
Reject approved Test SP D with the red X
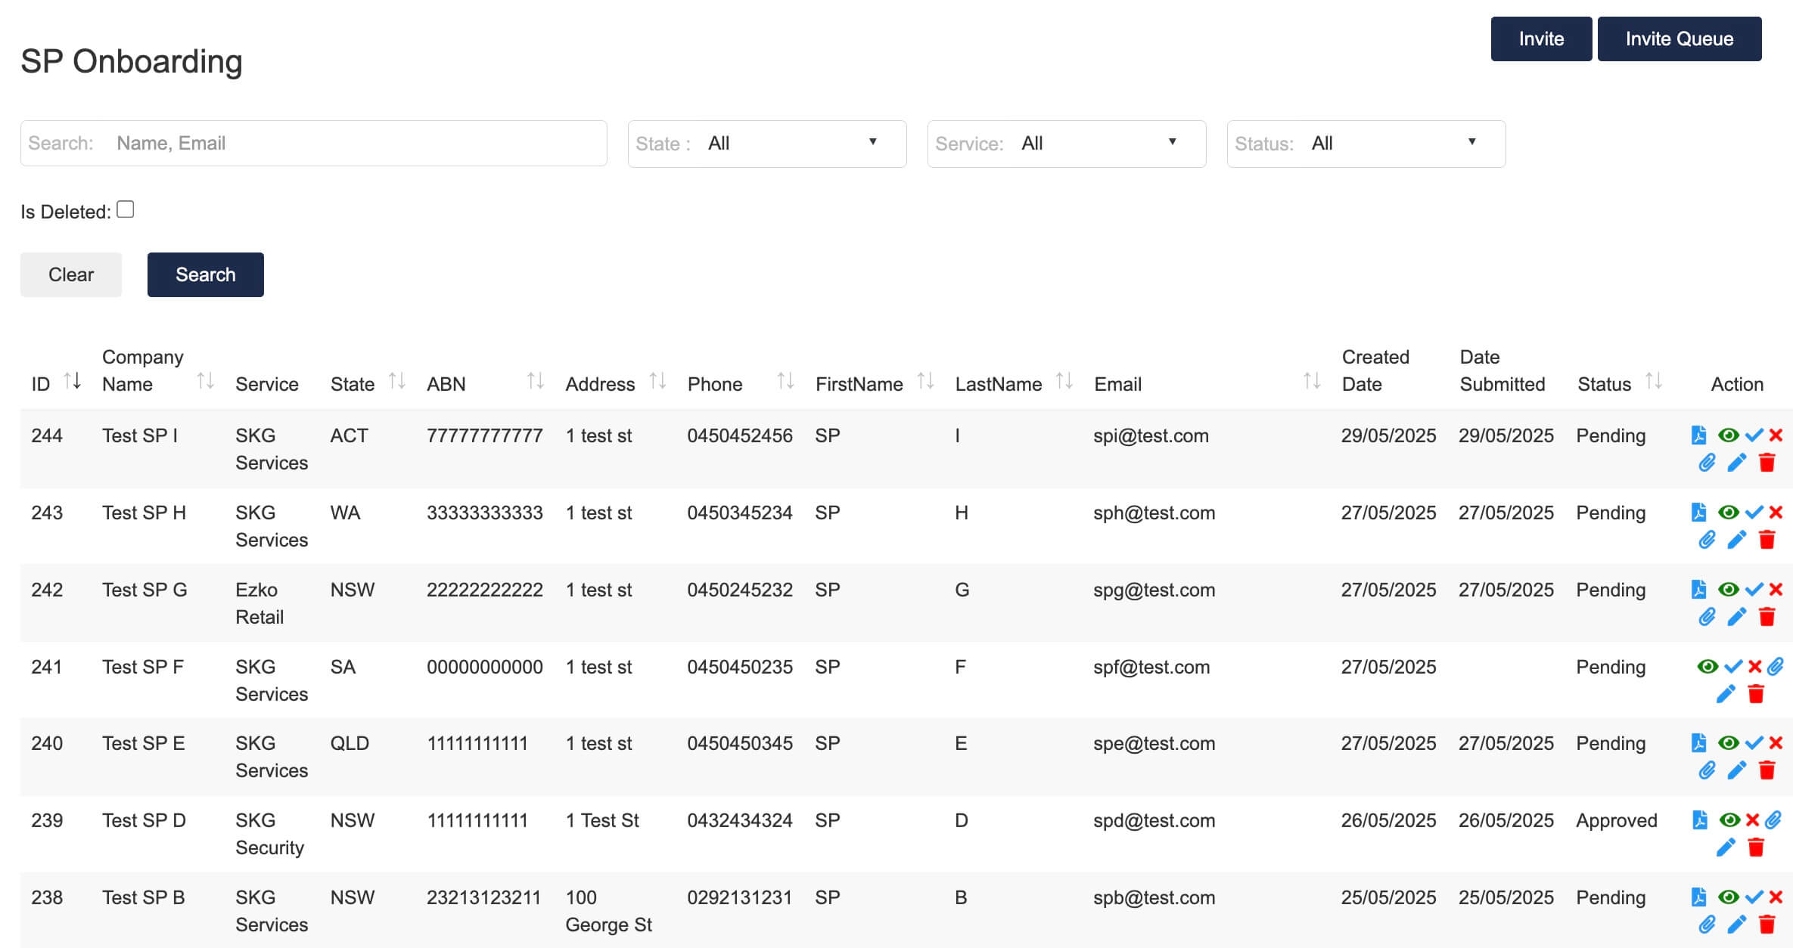point(1752,820)
